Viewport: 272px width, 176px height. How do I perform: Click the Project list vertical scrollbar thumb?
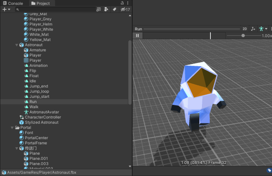tap(130, 72)
